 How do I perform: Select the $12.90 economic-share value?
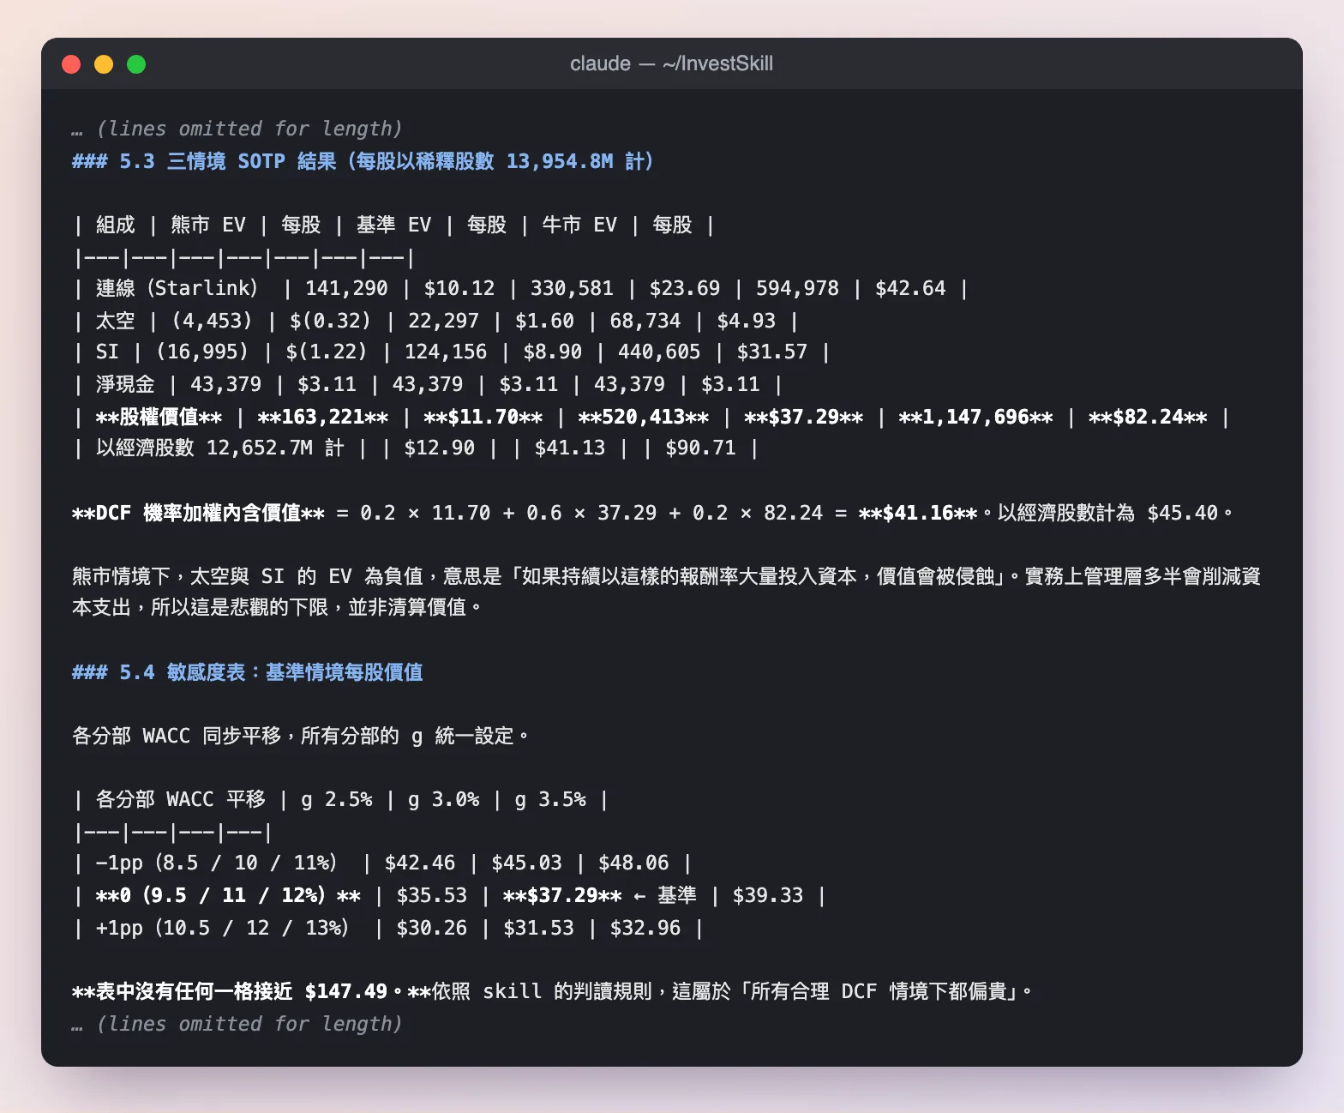(440, 448)
